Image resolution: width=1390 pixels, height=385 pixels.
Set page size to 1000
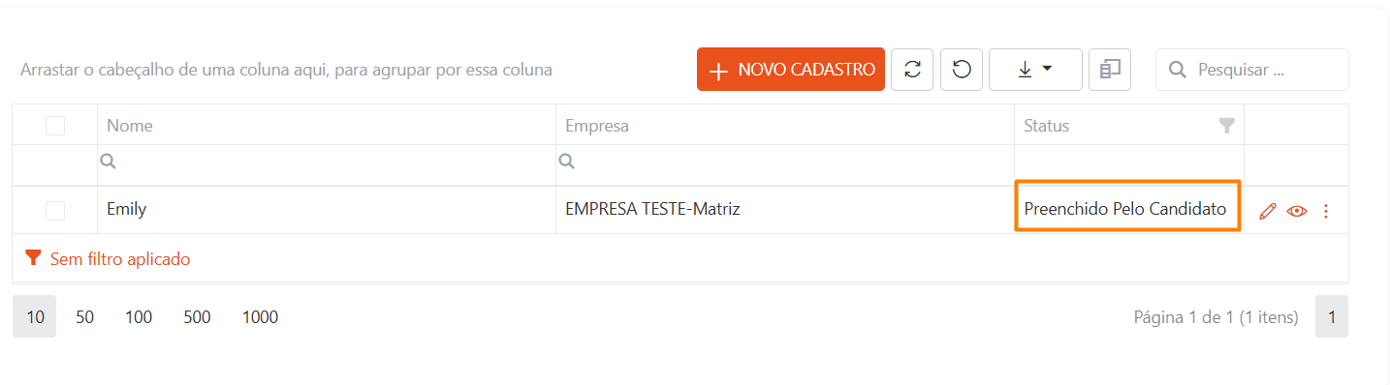[x=260, y=317]
